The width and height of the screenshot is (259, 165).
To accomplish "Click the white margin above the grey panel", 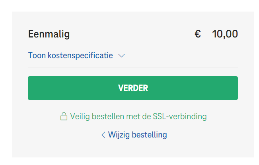I will click(x=130, y=6).
